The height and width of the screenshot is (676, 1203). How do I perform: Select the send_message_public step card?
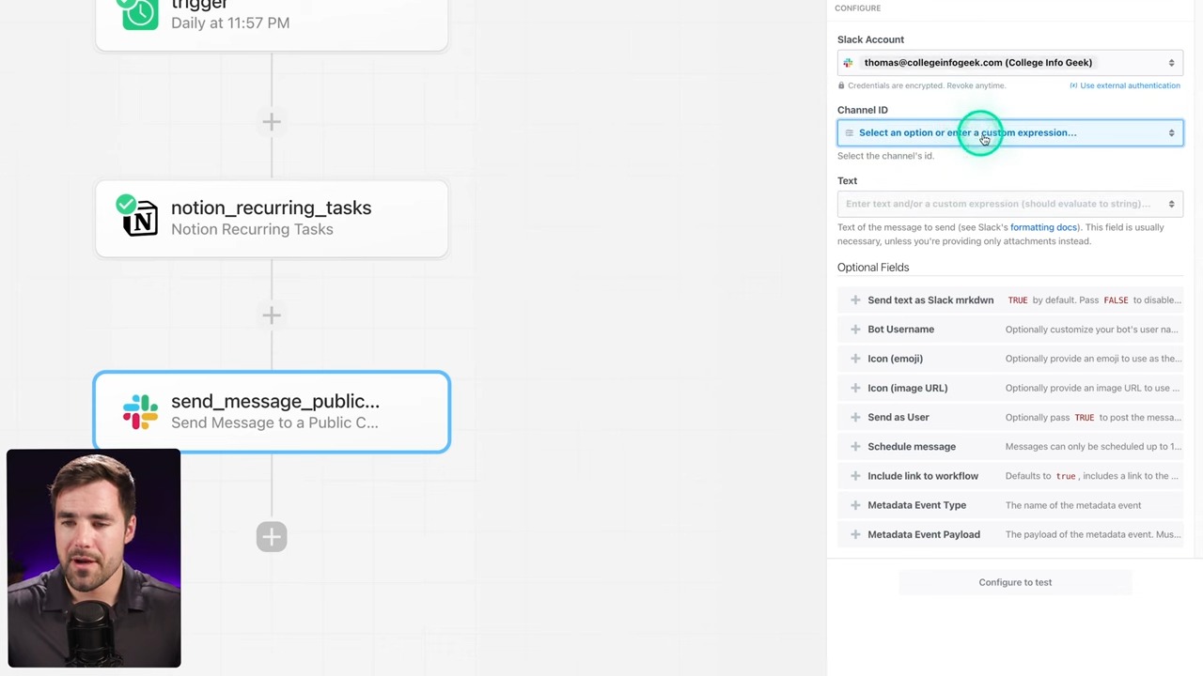[272, 412]
